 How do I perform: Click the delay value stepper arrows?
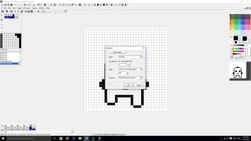point(127,73)
